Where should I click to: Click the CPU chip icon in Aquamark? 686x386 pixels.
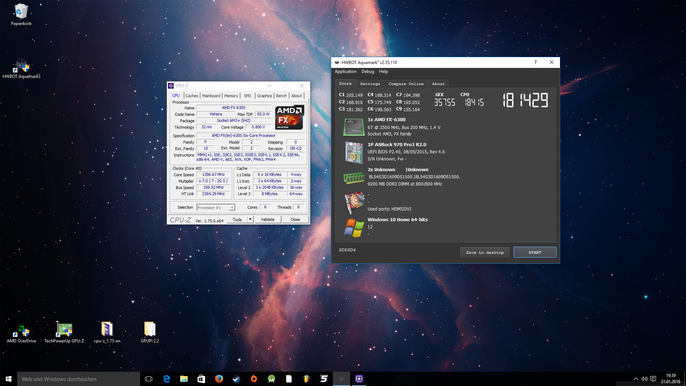pyautogui.click(x=353, y=127)
